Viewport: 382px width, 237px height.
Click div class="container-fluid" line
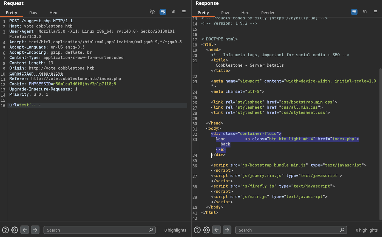tap(246, 134)
